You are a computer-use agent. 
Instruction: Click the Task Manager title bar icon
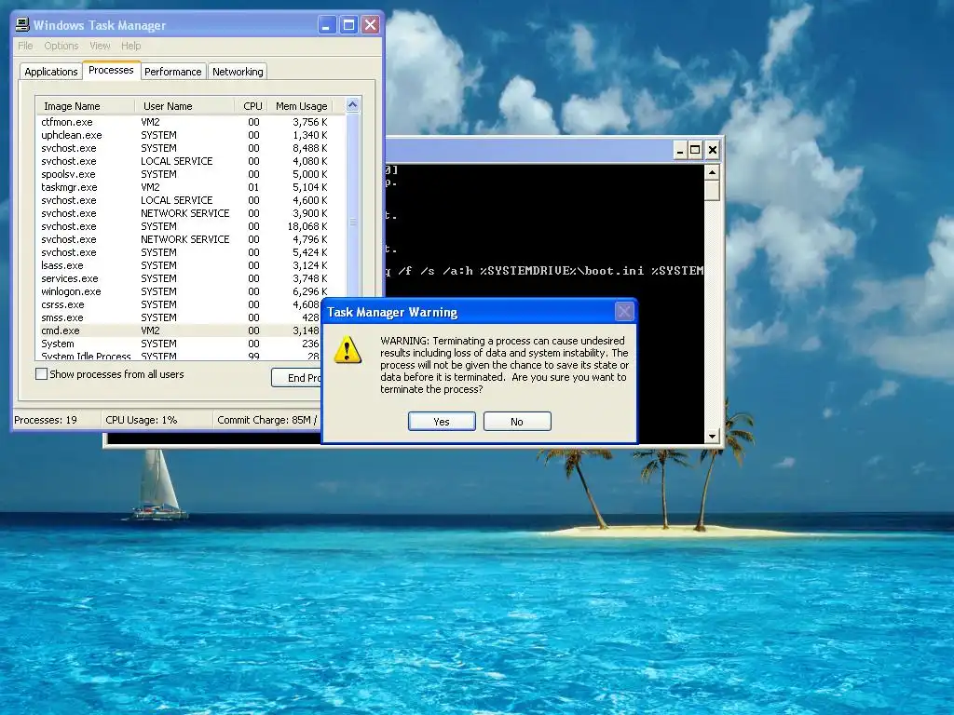[x=22, y=24]
